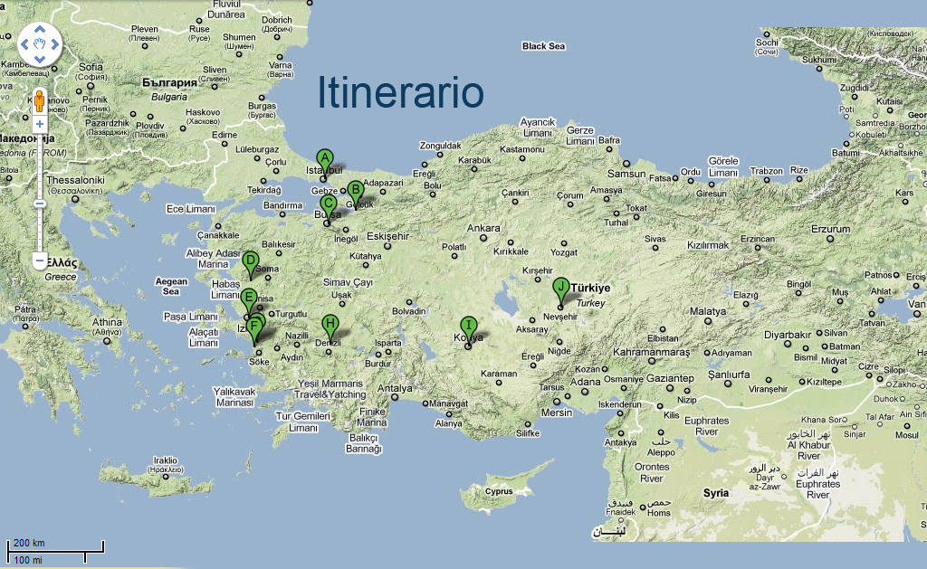Click green marker F near Söke
This screenshot has height=569, width=927.
(x=254, y=328)
